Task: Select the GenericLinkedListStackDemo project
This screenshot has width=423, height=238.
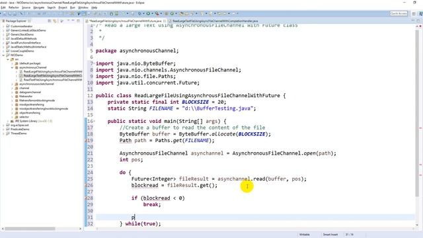Action: [28, 30]
